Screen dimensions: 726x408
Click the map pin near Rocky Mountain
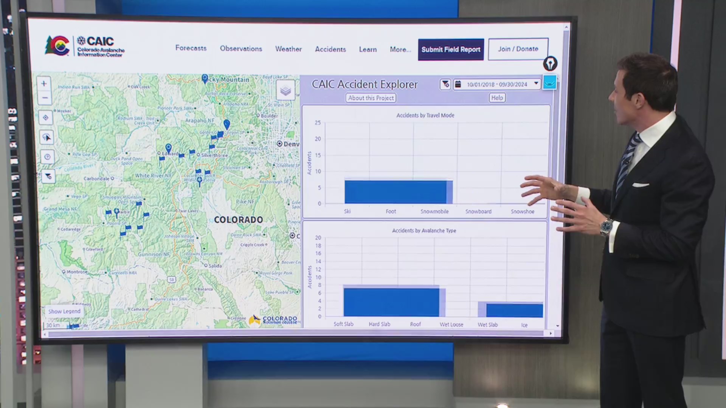coord(205,79)
